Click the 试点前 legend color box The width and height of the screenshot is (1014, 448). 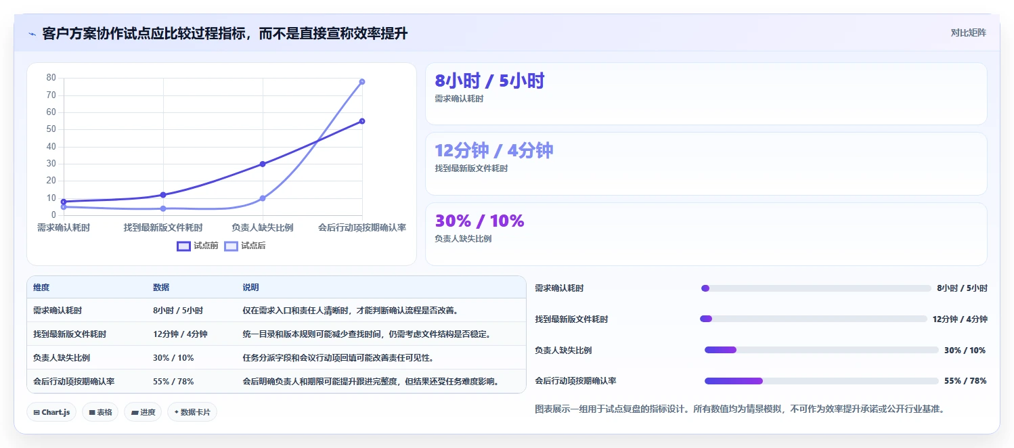coord(183,246)
